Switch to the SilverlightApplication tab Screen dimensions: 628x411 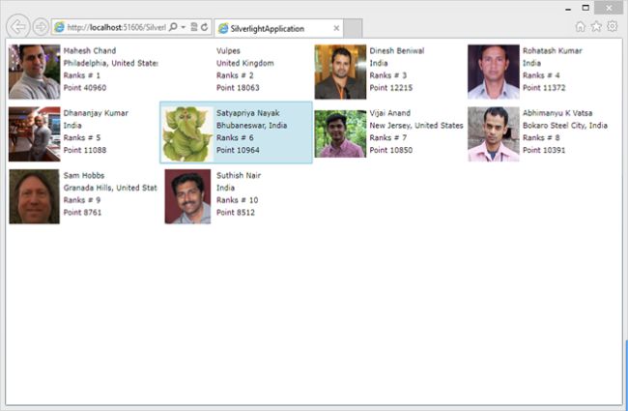tap(279, 28)
